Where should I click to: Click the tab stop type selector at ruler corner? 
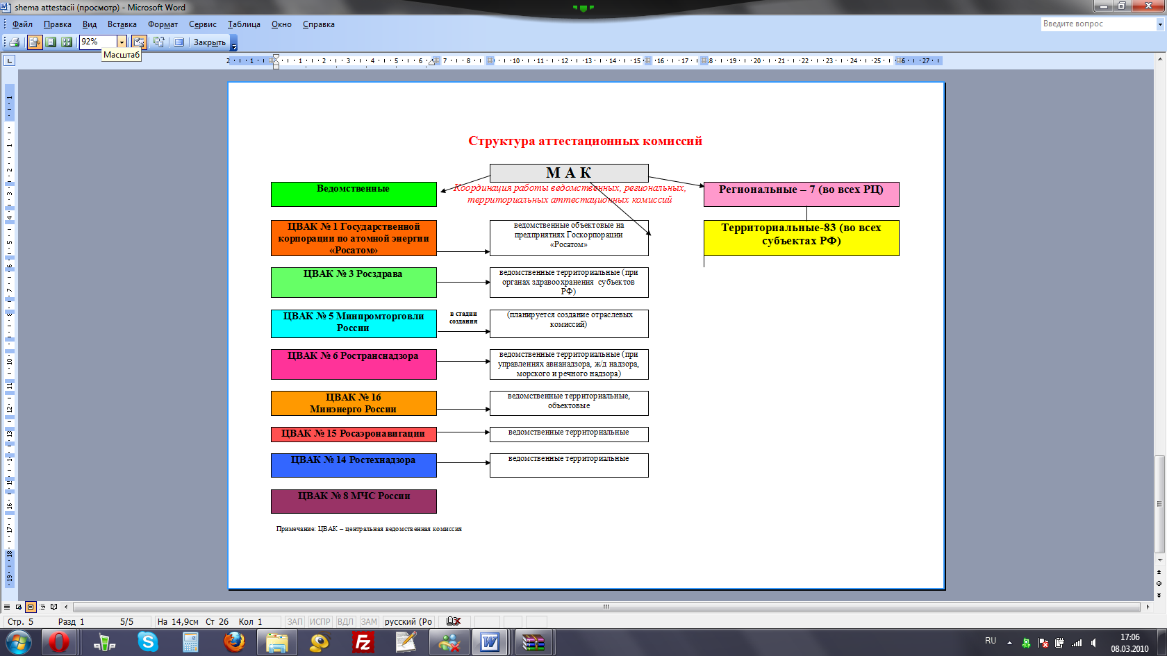tap(10, 60)
